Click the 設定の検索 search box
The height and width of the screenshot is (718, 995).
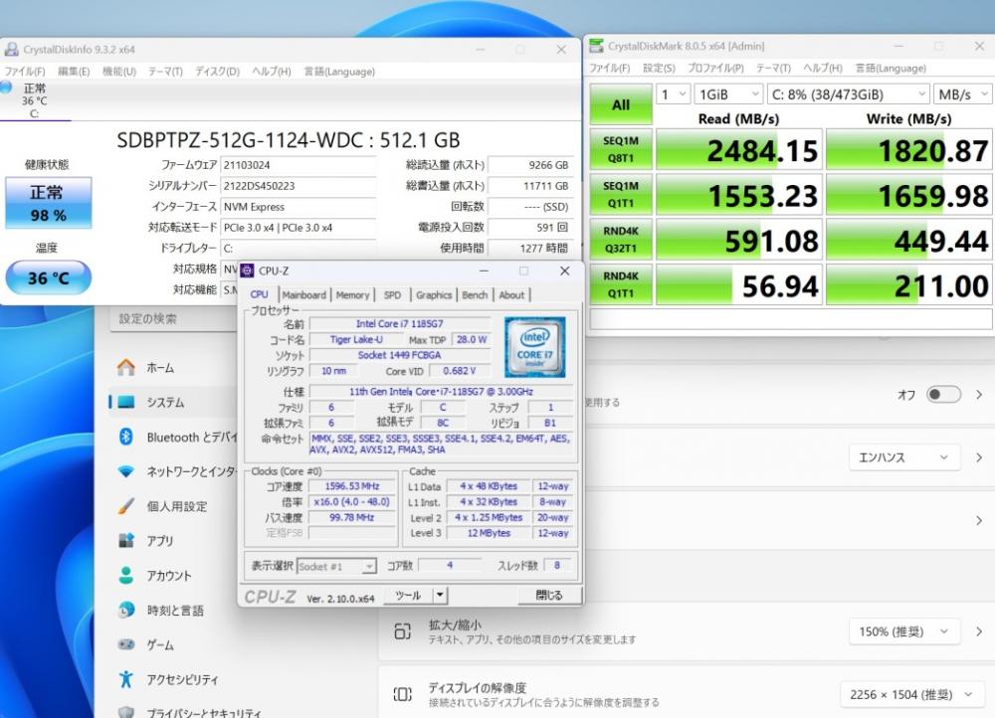point(174,318)
